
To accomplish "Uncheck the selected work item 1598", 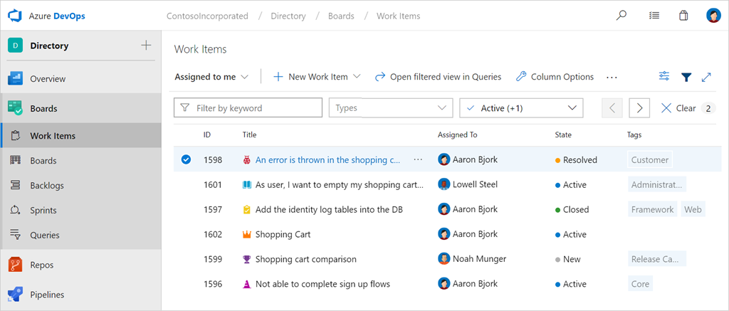I will click(x=186, y=160).
